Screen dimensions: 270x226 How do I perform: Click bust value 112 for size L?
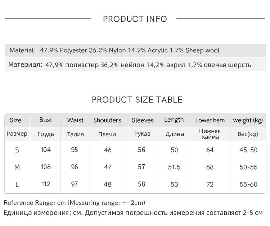click(46, 184)
